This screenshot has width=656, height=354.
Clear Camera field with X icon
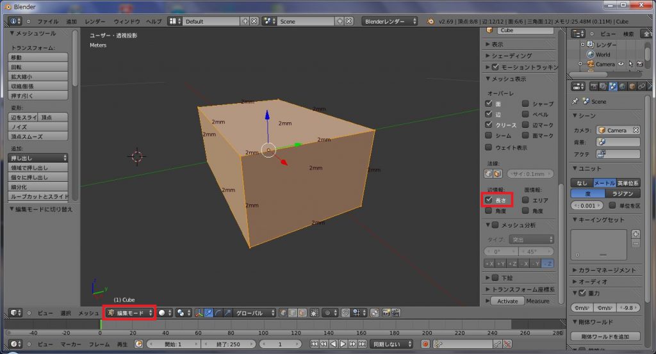635,130
